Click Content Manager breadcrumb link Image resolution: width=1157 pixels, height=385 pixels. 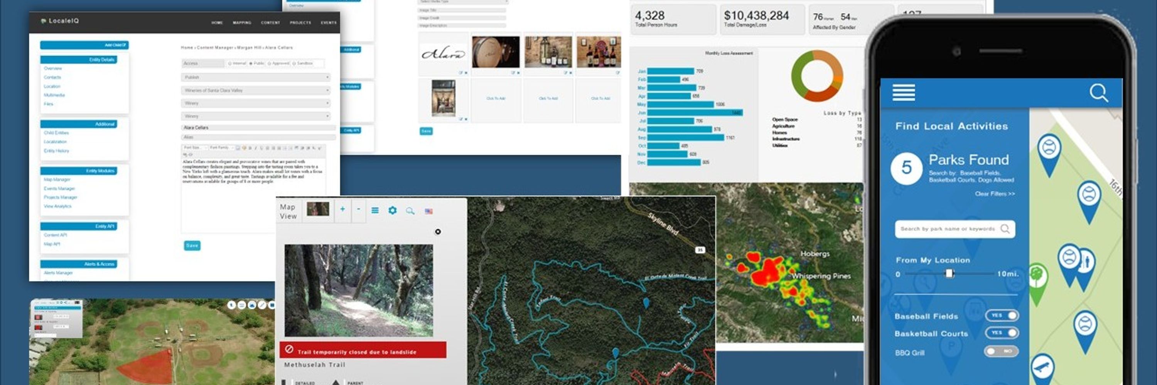(215, 47)
